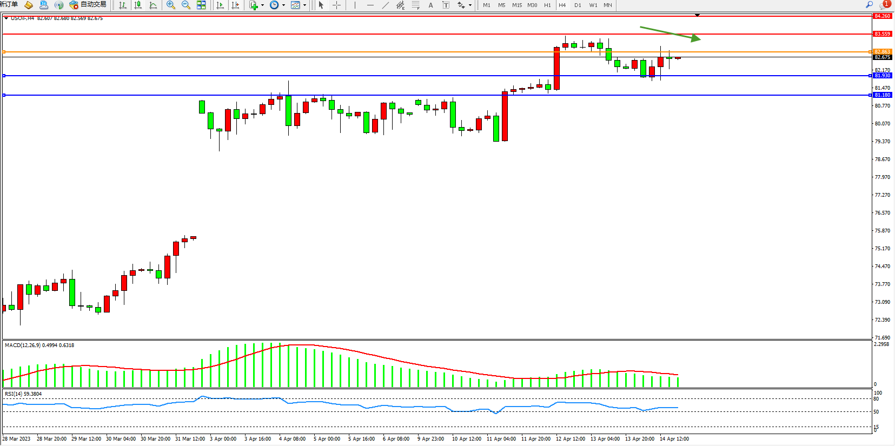Viewport: 895px width, 446px height.
Task: Choose the Fibonacci retracement tool
Action: (x=415, y=5)
